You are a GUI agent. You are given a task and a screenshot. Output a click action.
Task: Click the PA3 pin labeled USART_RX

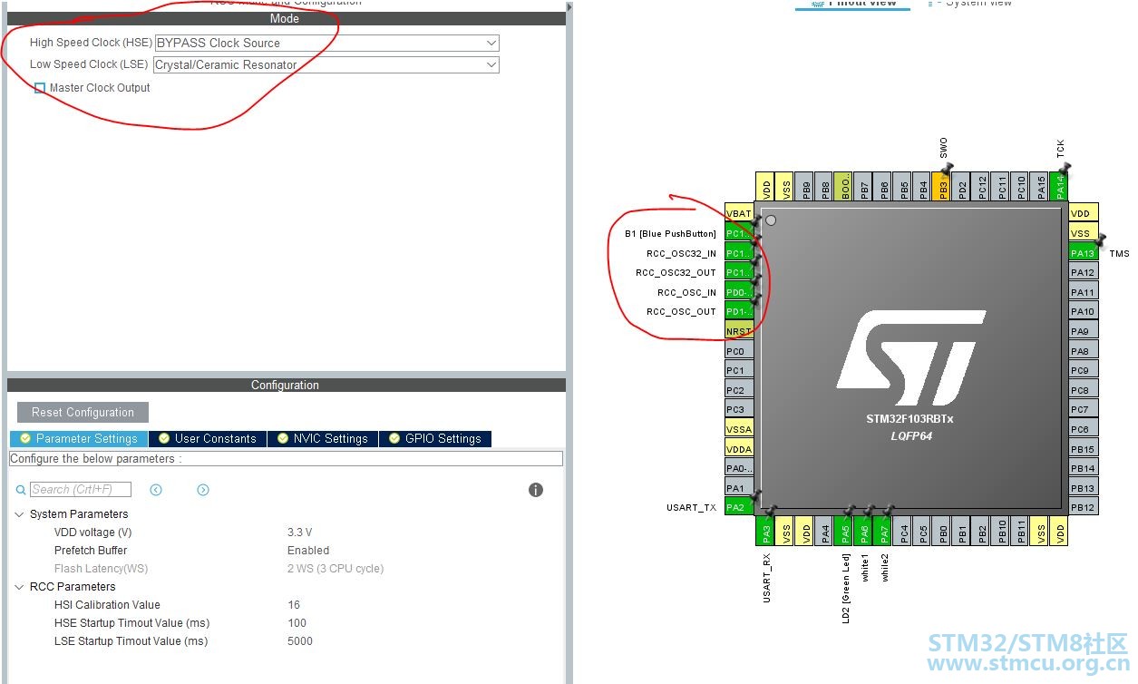point(766,531)
